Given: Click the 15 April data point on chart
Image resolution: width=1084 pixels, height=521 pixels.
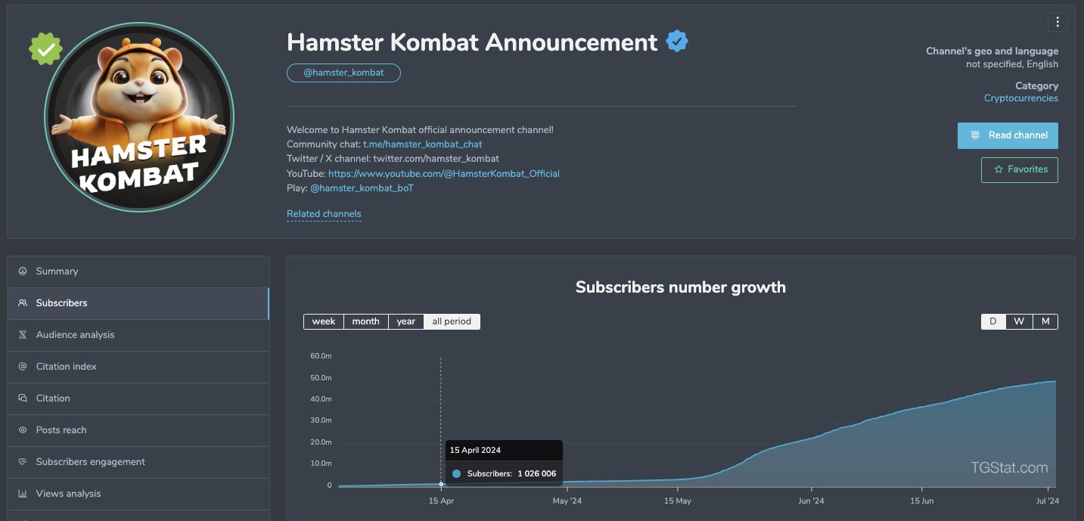Looking at the screenshot, I should [441, 484].
